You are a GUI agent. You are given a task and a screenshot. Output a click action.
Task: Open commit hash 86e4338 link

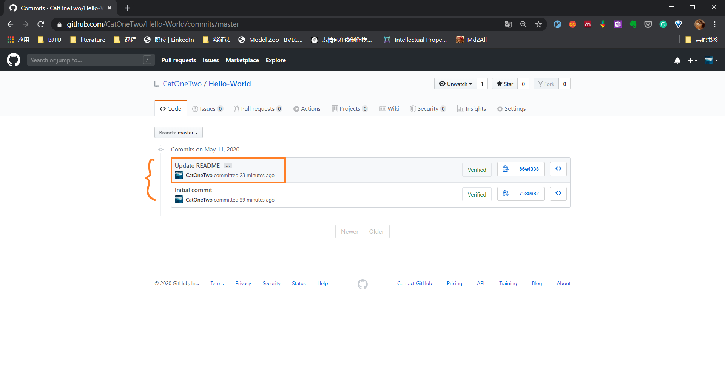[x=529, y=169]
